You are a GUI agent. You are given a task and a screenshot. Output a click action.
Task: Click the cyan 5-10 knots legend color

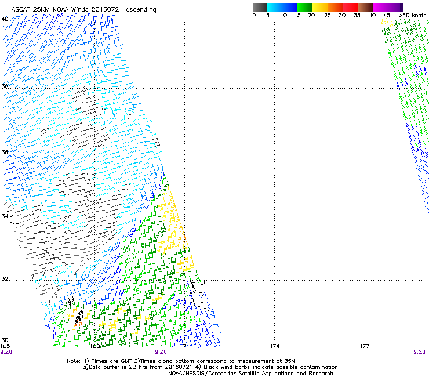click(275, 7)
